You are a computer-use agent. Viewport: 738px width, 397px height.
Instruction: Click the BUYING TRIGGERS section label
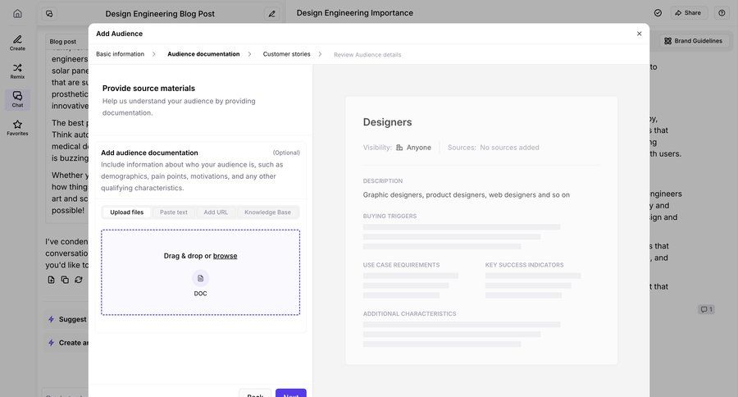[389, 217]
